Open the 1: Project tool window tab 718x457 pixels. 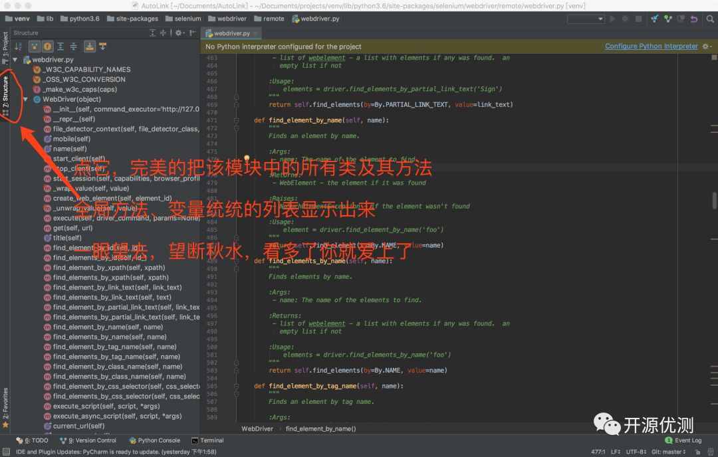coord(5,48)
